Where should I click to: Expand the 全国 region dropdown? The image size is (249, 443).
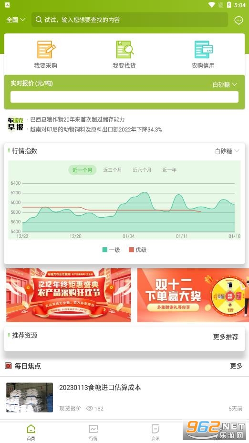point(16,20)
